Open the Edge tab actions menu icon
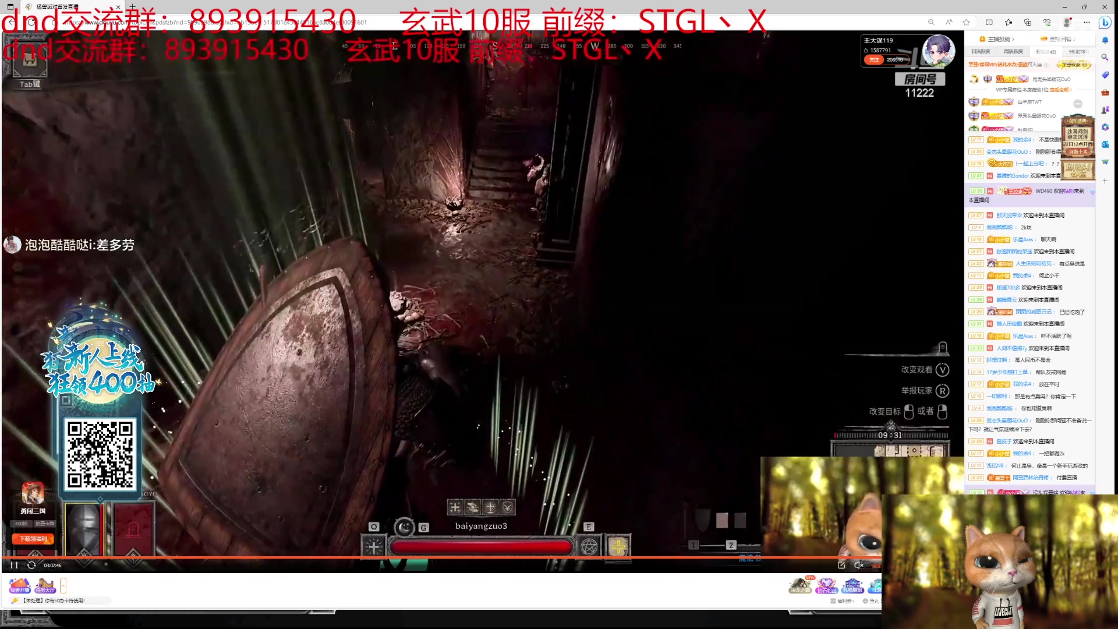The image size is (1118, 629). (10, 7)
